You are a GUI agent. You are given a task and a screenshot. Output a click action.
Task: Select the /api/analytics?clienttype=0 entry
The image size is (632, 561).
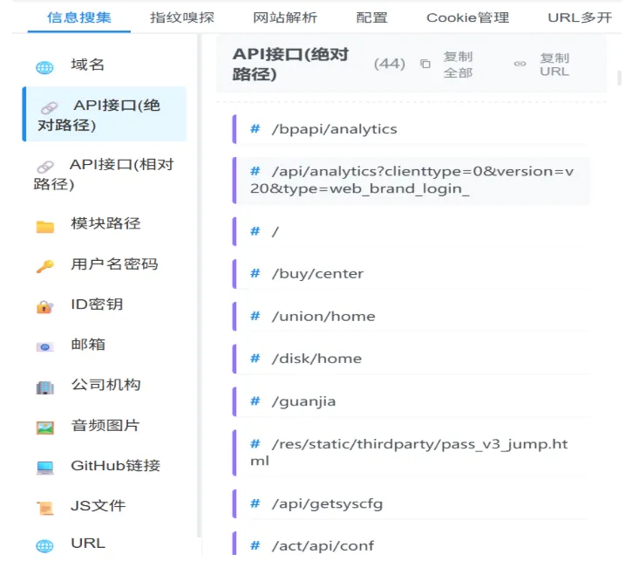412,180
